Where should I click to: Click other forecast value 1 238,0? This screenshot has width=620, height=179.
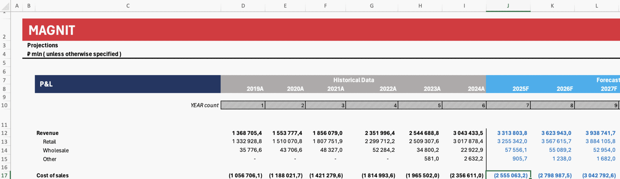(x=562, y=159)
